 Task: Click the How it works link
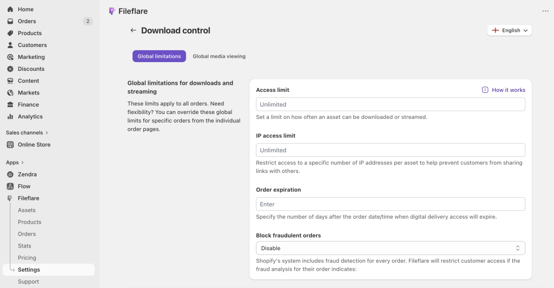coord(509,90)
